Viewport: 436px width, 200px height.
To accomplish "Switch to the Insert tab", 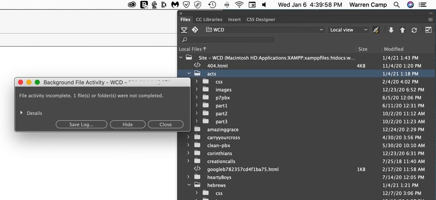I will tap(234, 20).
